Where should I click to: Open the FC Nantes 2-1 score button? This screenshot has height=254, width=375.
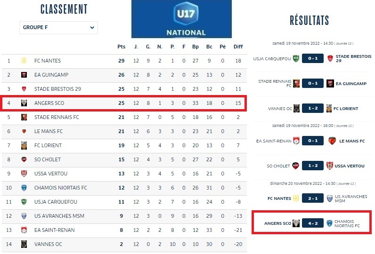(312, 198)
